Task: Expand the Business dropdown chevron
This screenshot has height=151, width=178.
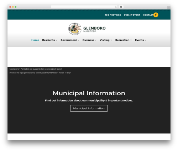Action: (96, 40)
